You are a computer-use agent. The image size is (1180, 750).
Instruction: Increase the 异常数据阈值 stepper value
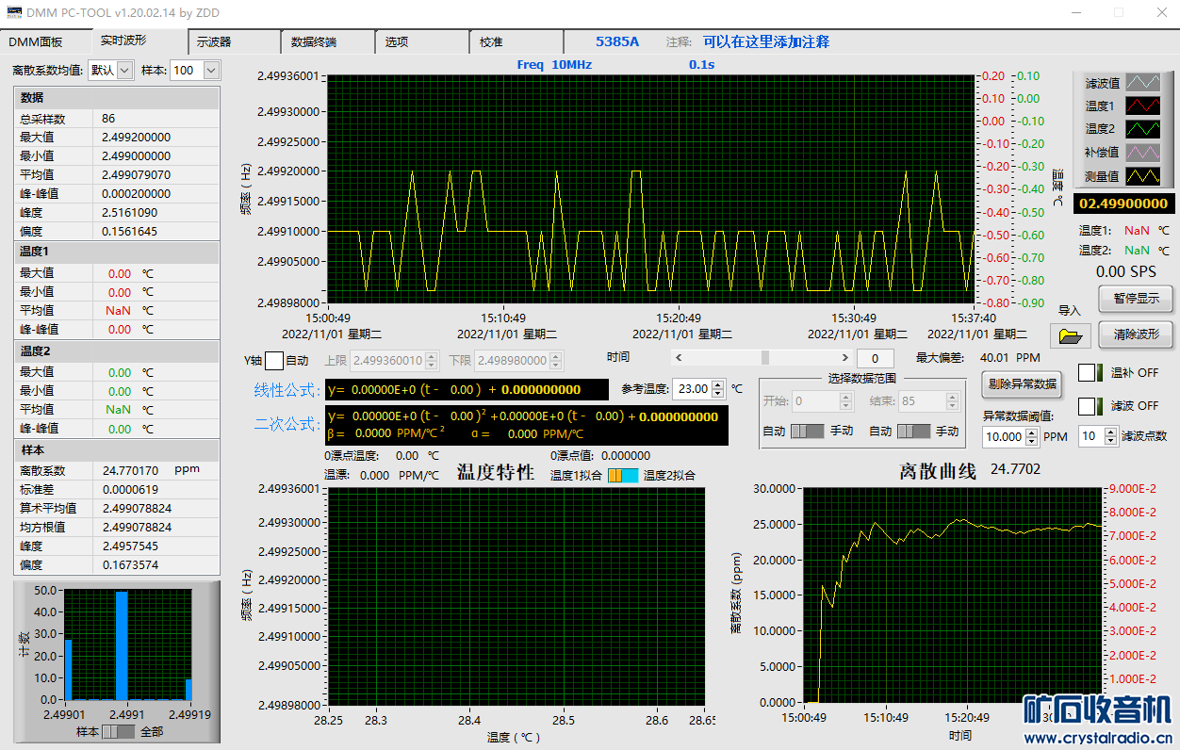[1033, 432]
